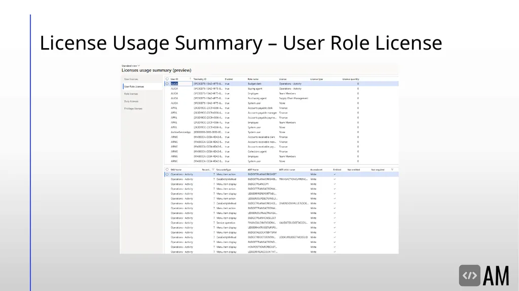Toggle Entitled checkmark on the BUDGETPLANHCMSELECT row
This screenshot has height=291, width=519.
tap(335, 218)
